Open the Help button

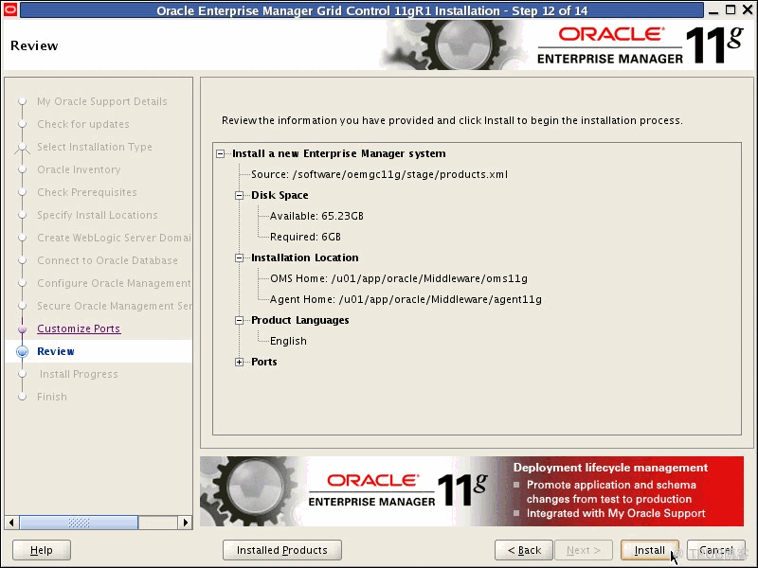pyautogui.click(x=42, y=550)
